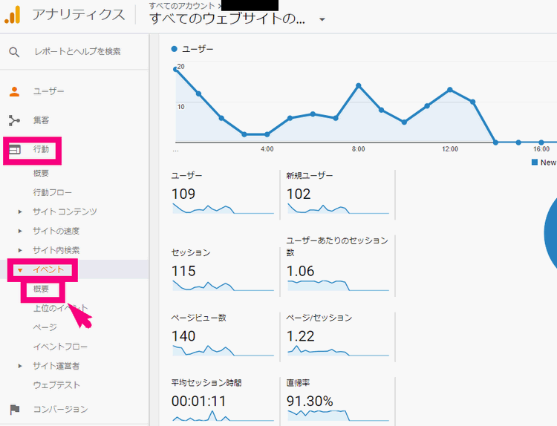The height and width of the screenshot is (426, 557).
Task: Open 概要 under 行動
Action: click(x=41, y=173)
